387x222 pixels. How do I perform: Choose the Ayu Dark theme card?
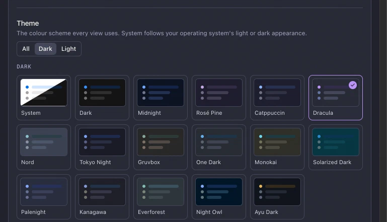[x=277, y=197]
